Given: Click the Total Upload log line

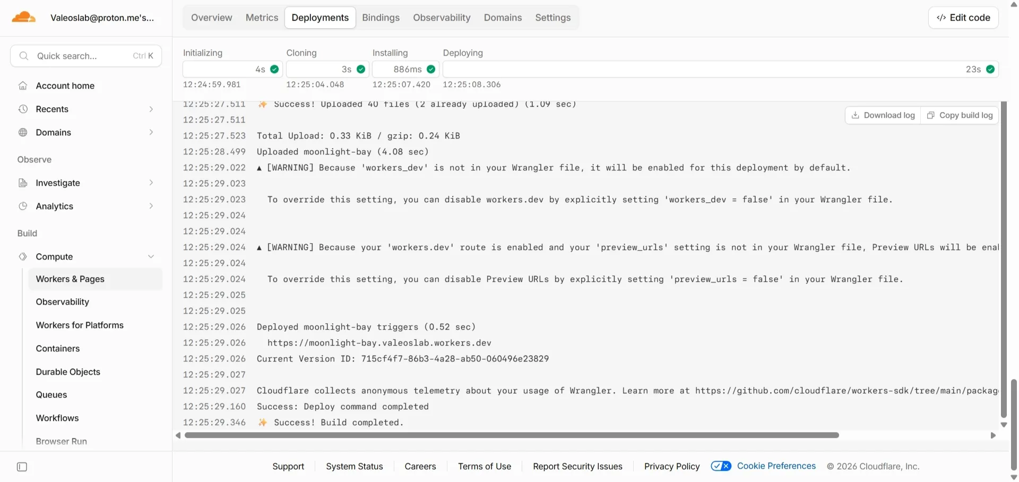Looking at the screenshot, I should pyautogui.click(x=358, y=136).
